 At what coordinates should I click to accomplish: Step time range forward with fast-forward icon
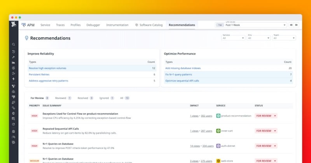[x=296, y=25]
